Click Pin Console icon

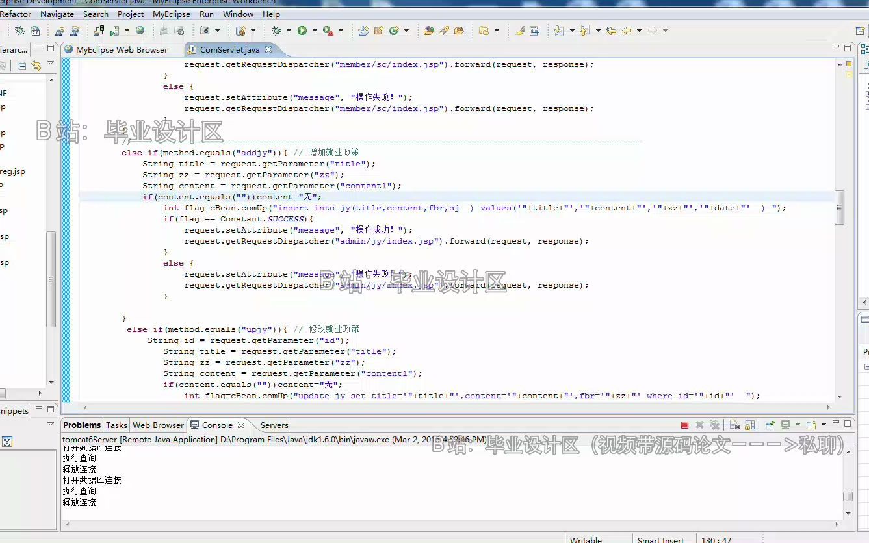point(770,425)
